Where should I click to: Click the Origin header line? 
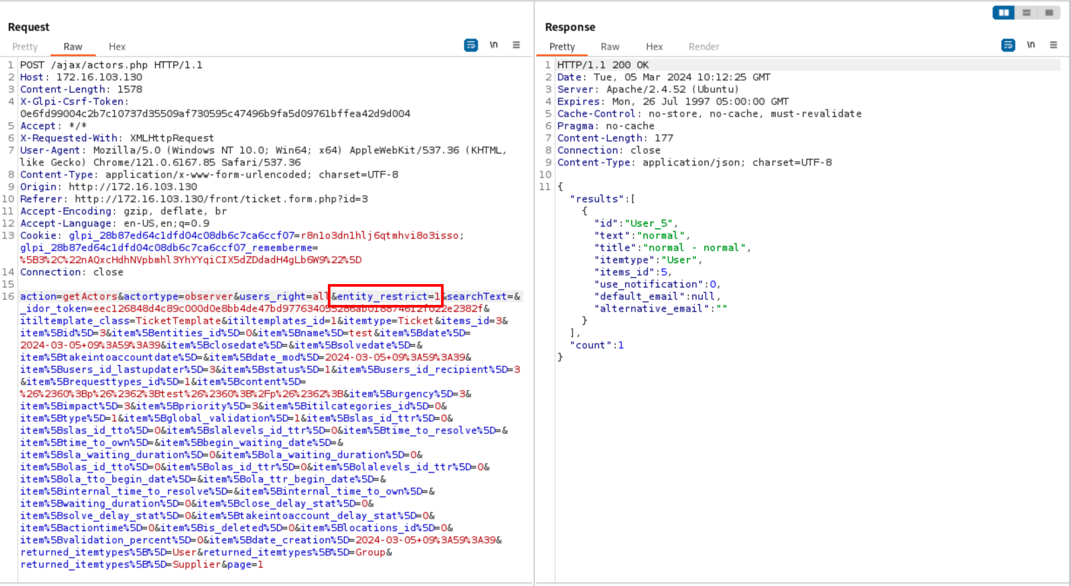(108, 187)
